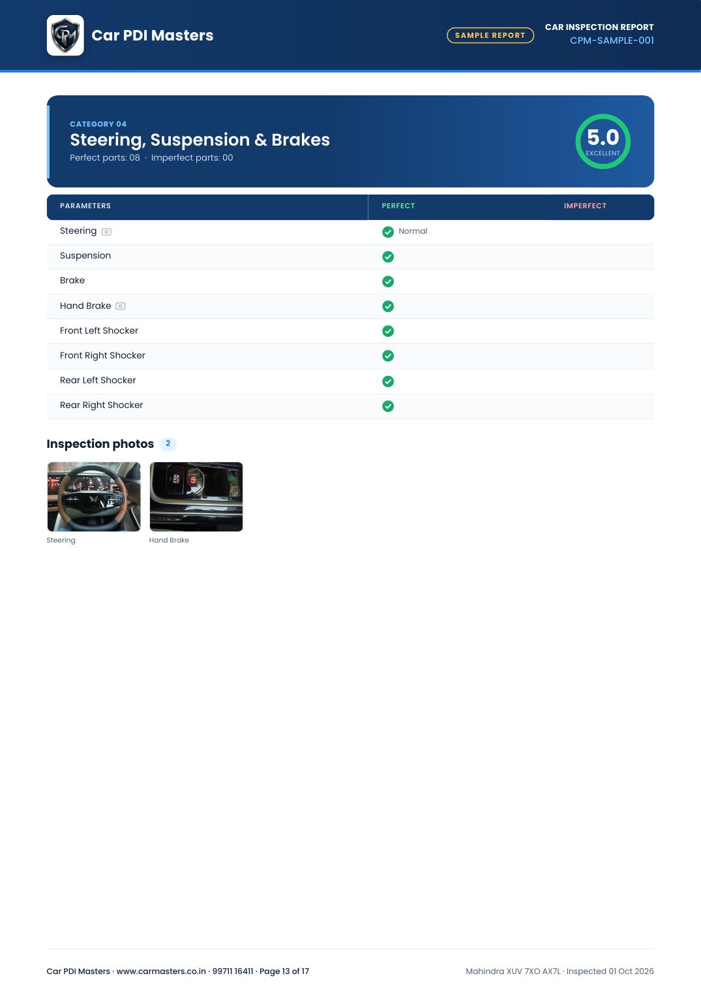Screen dimensions: 701x993
Task: Click the Car PDI Masters shield logo
Action: tap(65, 35)
